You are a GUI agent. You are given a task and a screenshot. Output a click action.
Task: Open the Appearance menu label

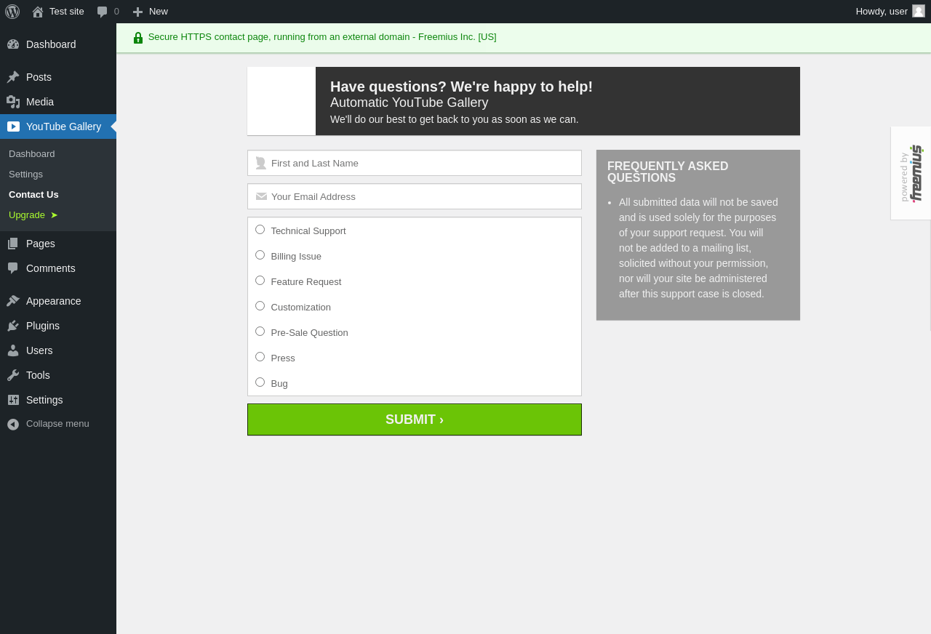click(54, 301)
